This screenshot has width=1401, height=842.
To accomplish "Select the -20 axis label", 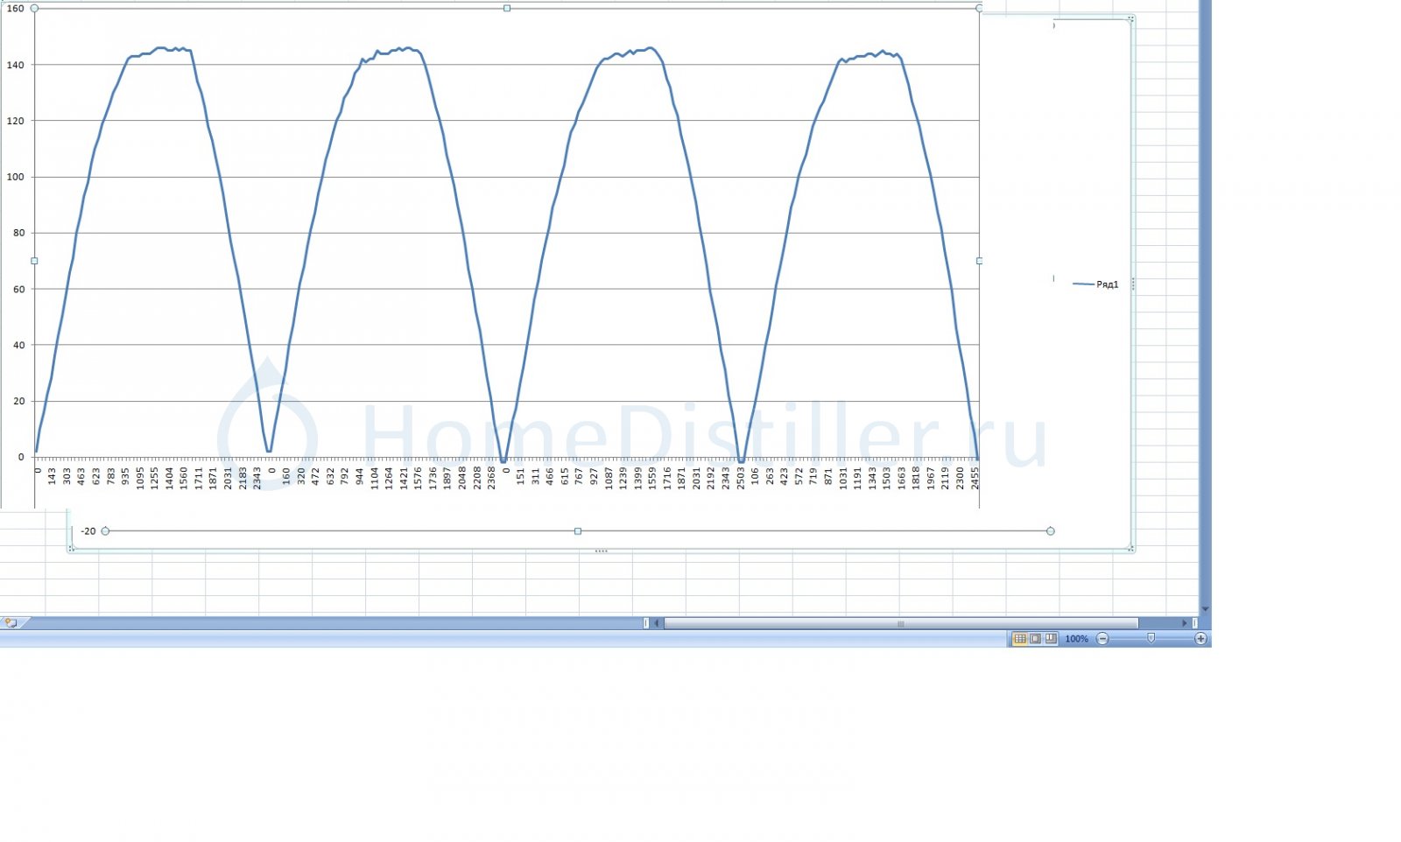I will [88, 531].
